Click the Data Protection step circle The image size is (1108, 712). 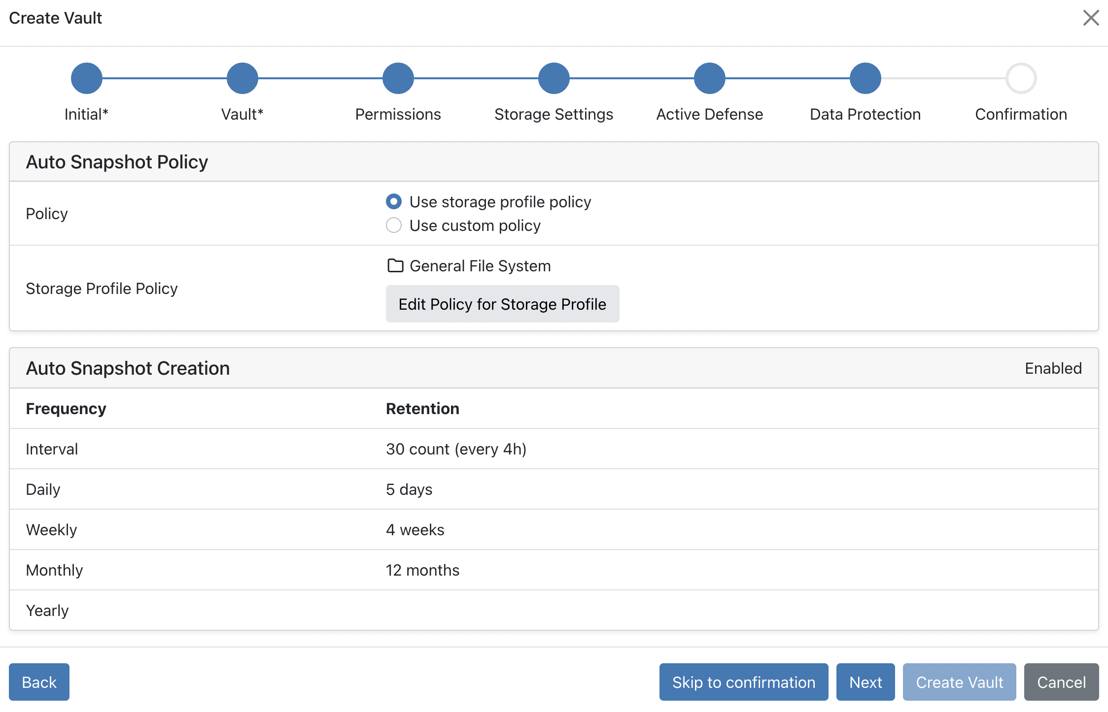865,78
